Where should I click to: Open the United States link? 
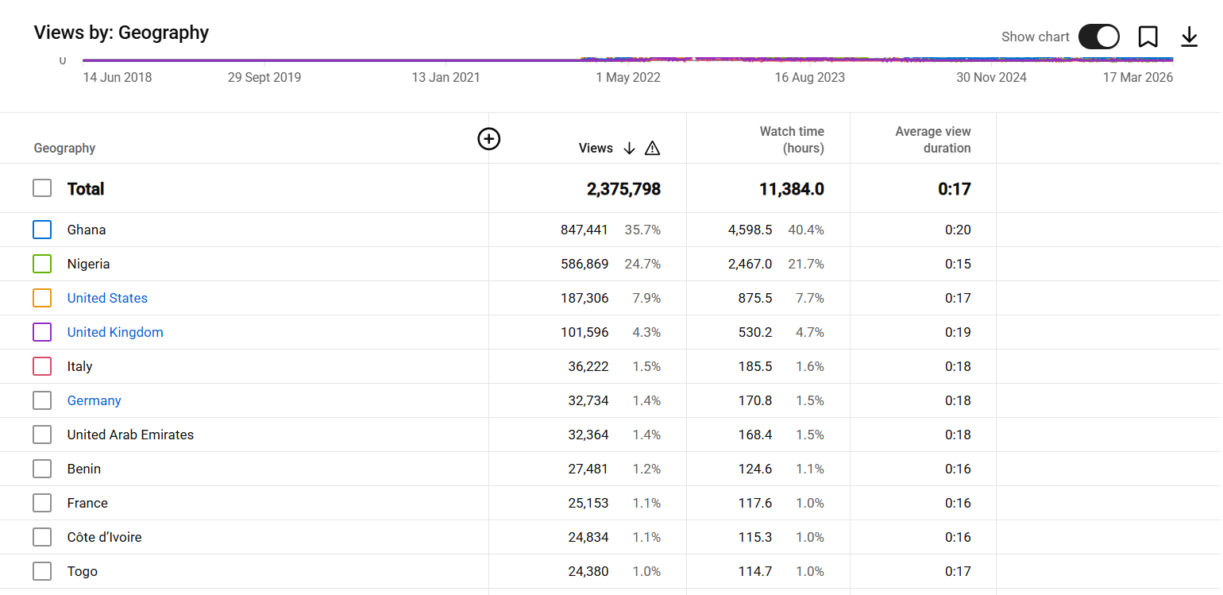tap(107, 298)
